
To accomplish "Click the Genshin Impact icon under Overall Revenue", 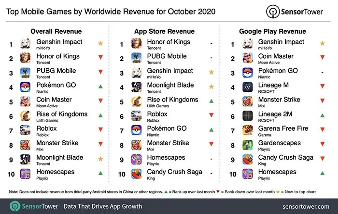I will coord(25,45).
